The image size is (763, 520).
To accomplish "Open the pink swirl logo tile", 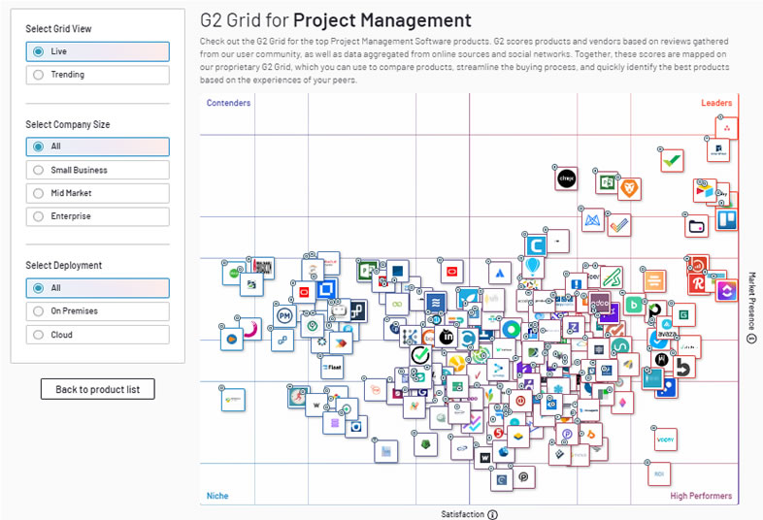I will 250,329.
